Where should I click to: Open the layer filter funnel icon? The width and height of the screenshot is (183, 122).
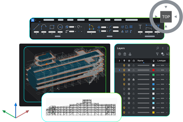(157, 54)
